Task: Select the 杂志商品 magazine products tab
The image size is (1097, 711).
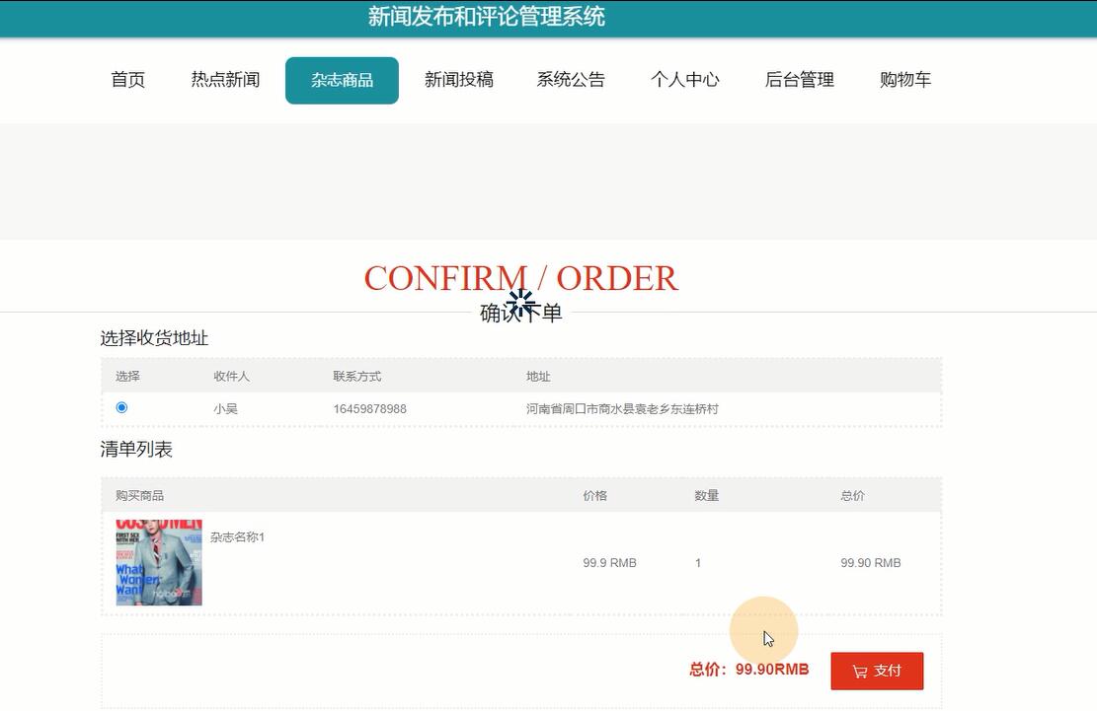Action: click(x=342, y=80)
